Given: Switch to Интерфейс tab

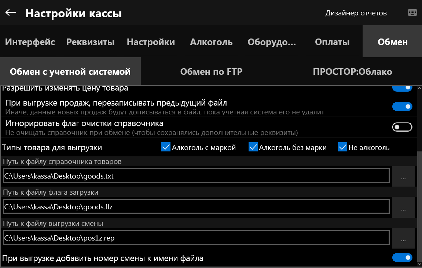Looking at the screenshot, I should pos(30,42).
